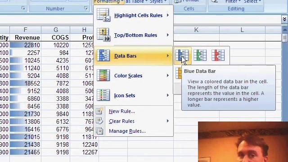Select COGS cell 10220
This screenshot has width=288, height=162.
[x=56, y=45]
